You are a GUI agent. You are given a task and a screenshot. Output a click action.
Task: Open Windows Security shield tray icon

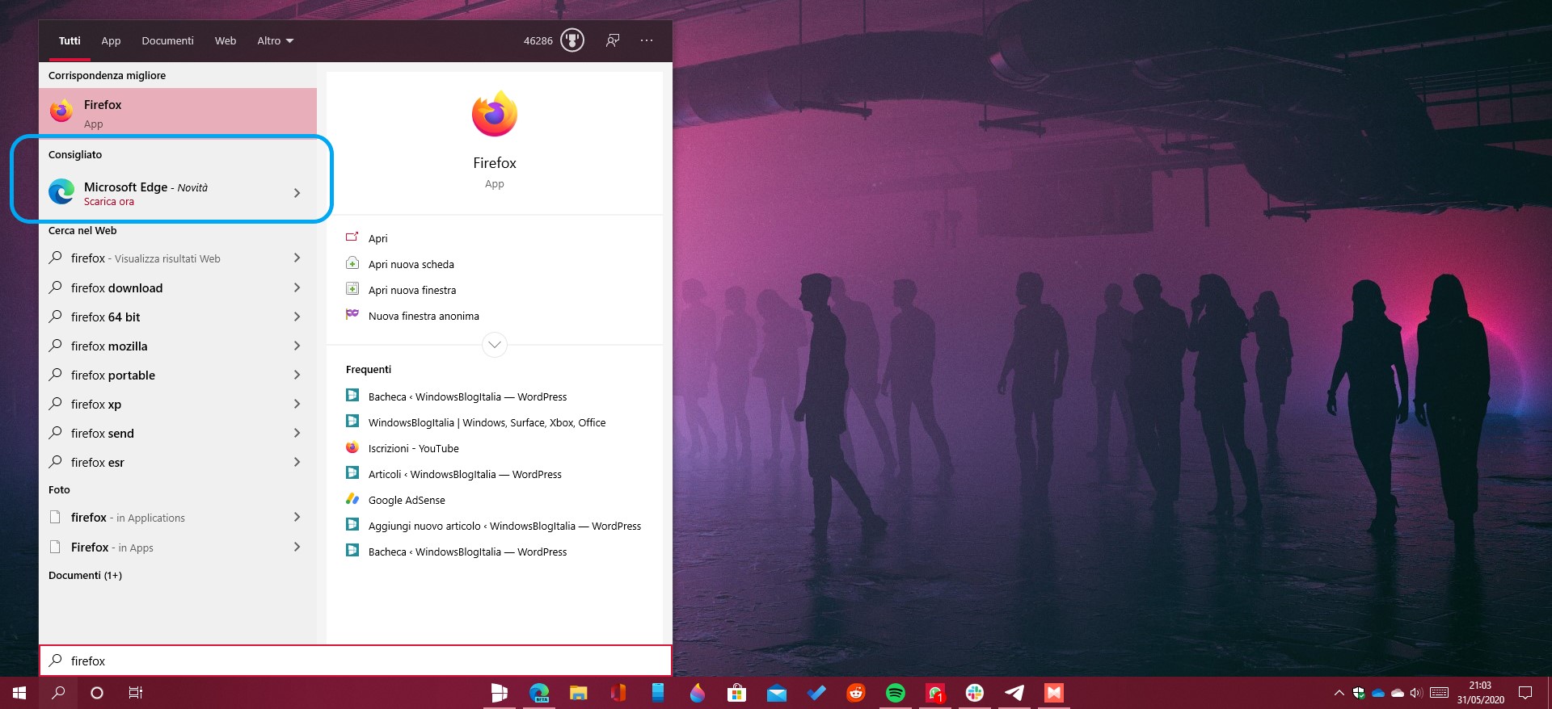(x=1359, y=692)
